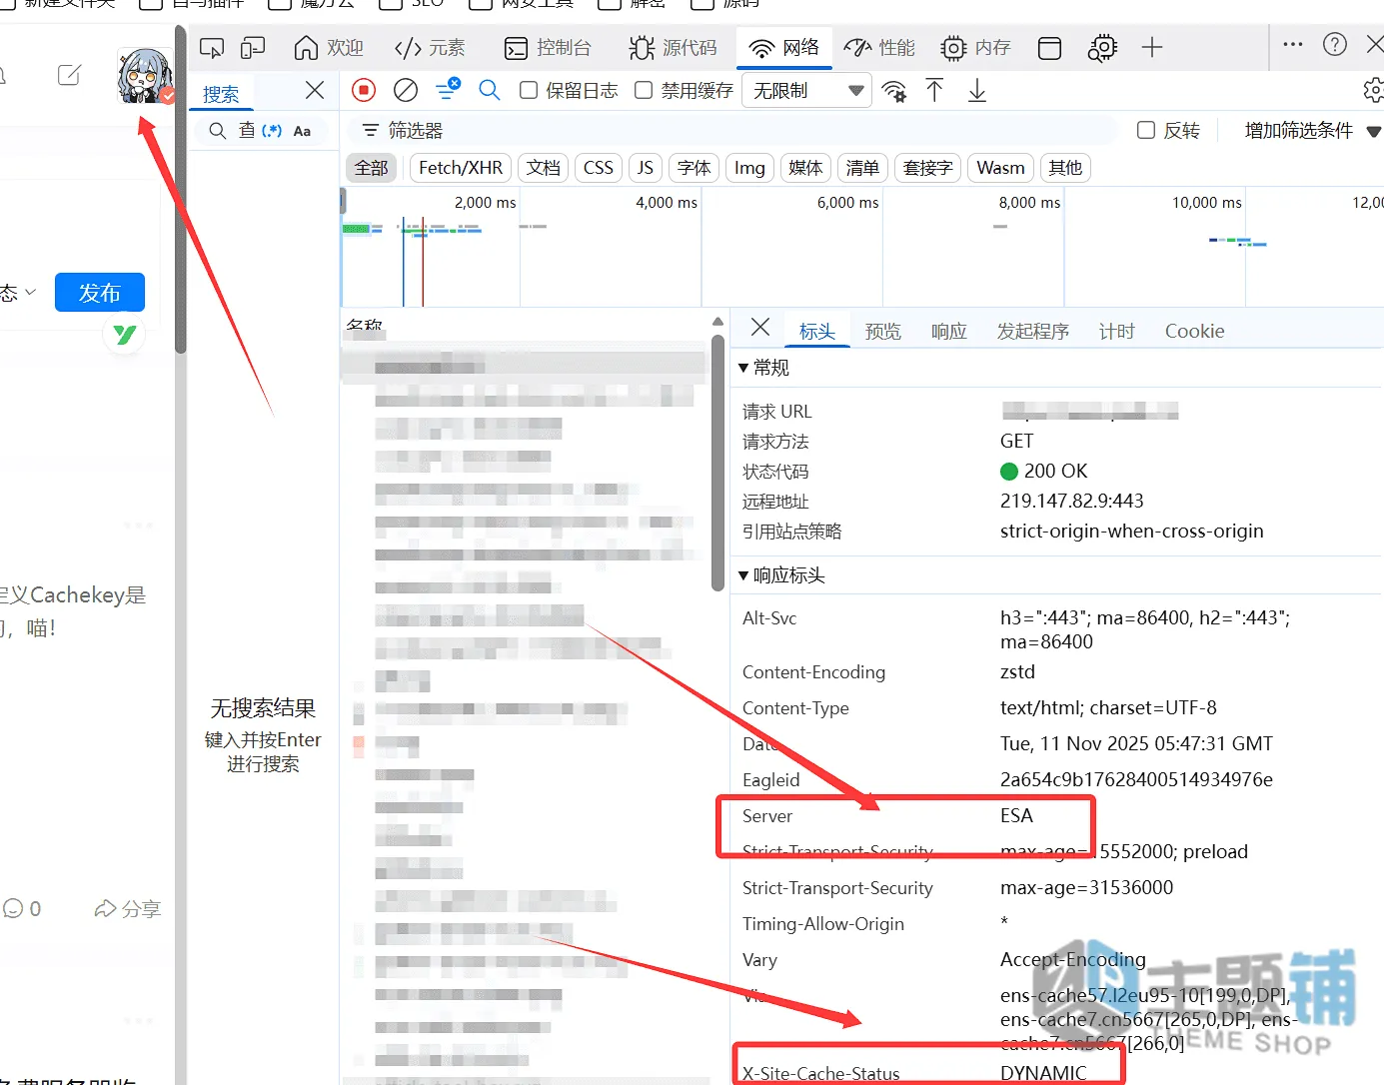This screenshot has height=1085, width=1384.
Task: Click the user avatar on the page
Action: click(146, 76)
